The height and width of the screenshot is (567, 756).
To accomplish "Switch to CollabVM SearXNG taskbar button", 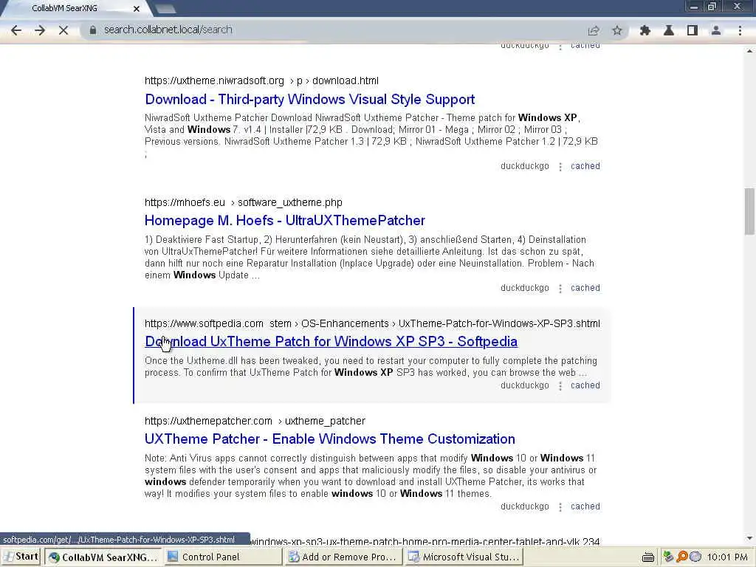I will [103, 557].
